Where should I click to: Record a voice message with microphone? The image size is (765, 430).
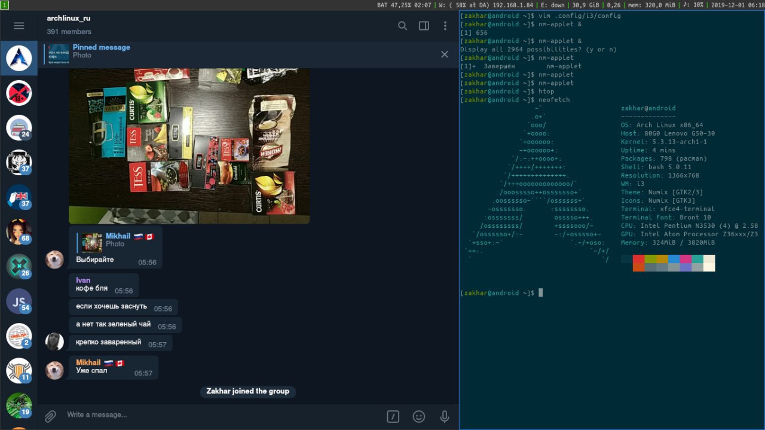(445, 416)
